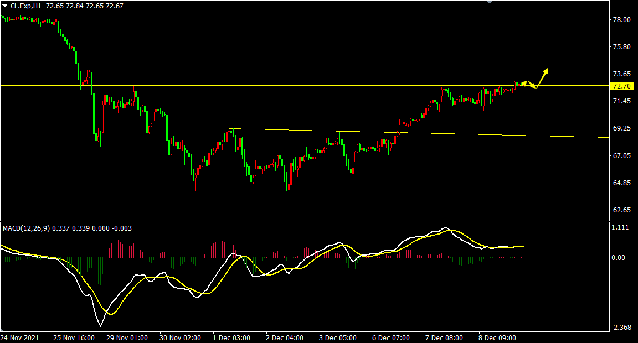Click the lowest trough of the white MACD line
This screenshot has height=343, width=638.
tap(100, 325)
